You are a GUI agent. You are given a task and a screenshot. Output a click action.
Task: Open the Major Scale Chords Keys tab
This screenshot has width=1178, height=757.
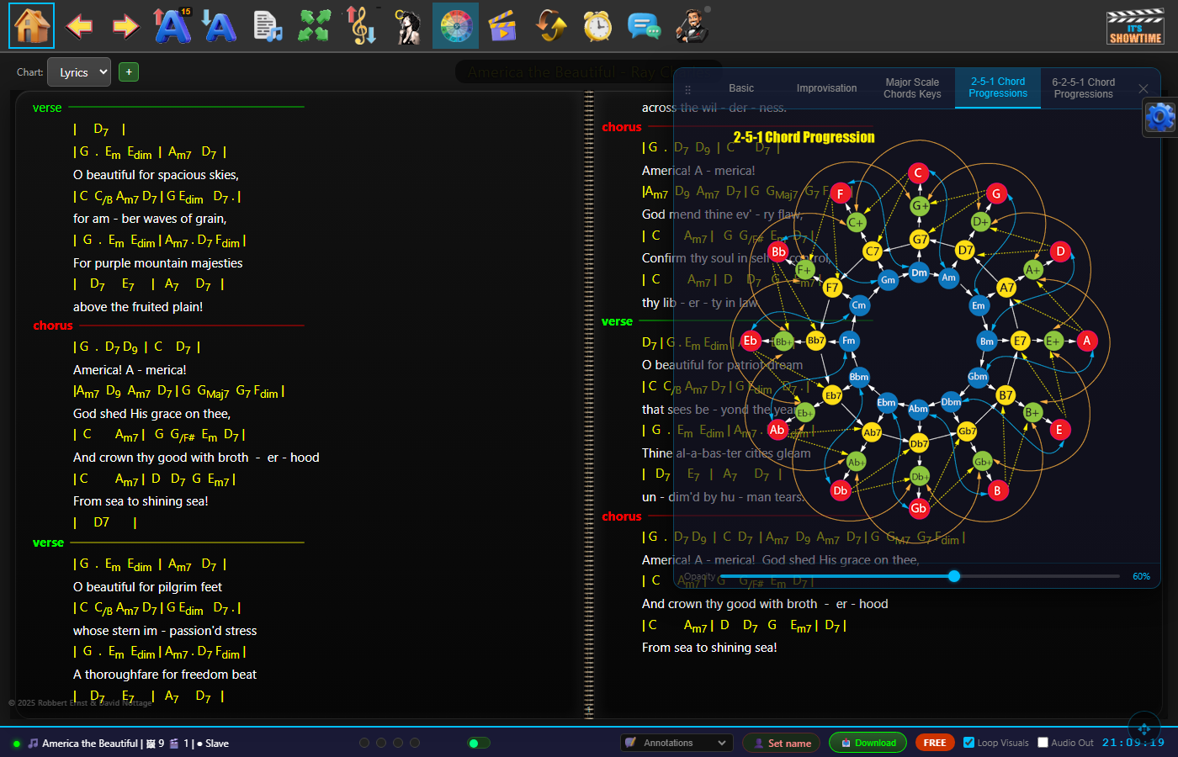(912, 88)
